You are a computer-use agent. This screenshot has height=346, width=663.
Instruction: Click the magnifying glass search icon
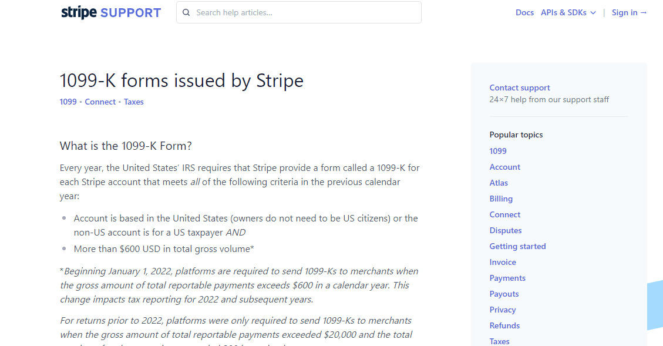(x=186, y=12)
